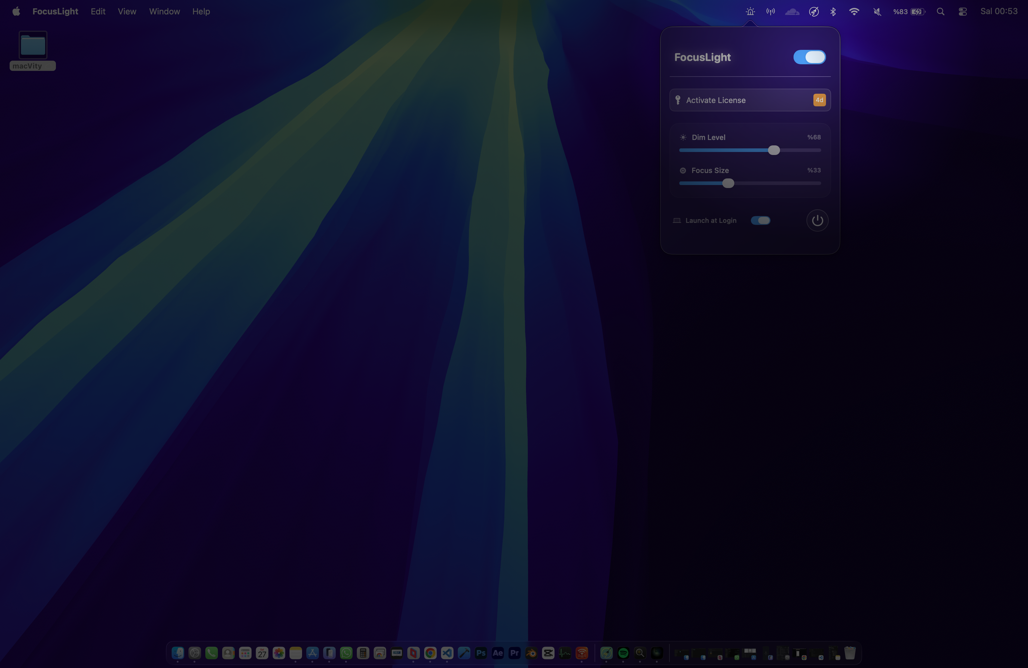Open Blender from the Dock
Viewport: 1028px width, 668px height.
(531, 653)
